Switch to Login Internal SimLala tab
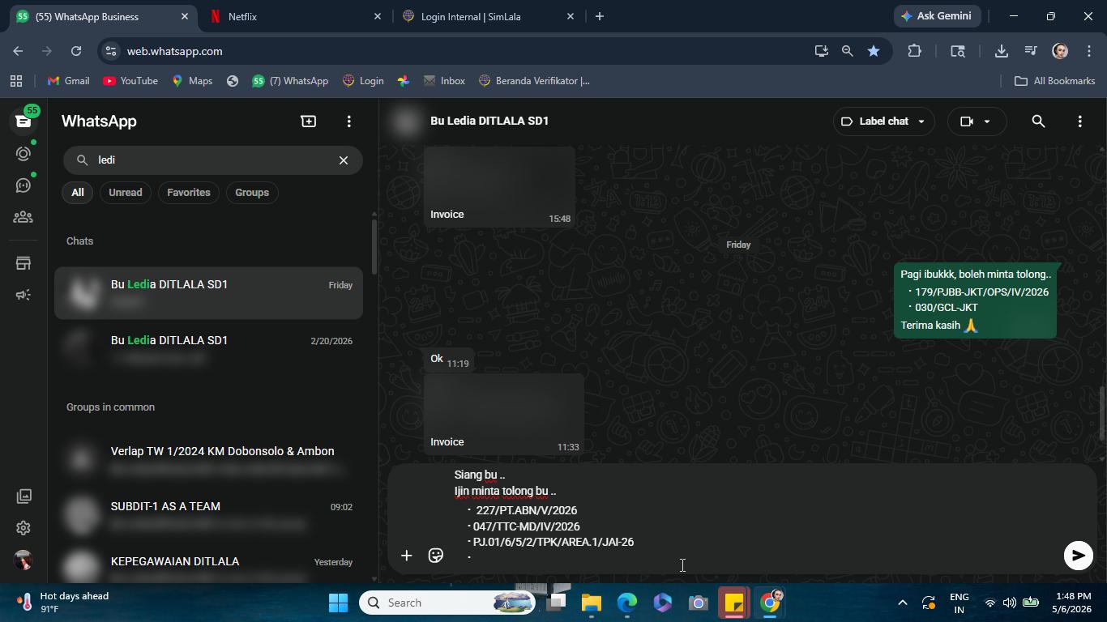This screenshot has height=622, width=1107. pos(489,16)
